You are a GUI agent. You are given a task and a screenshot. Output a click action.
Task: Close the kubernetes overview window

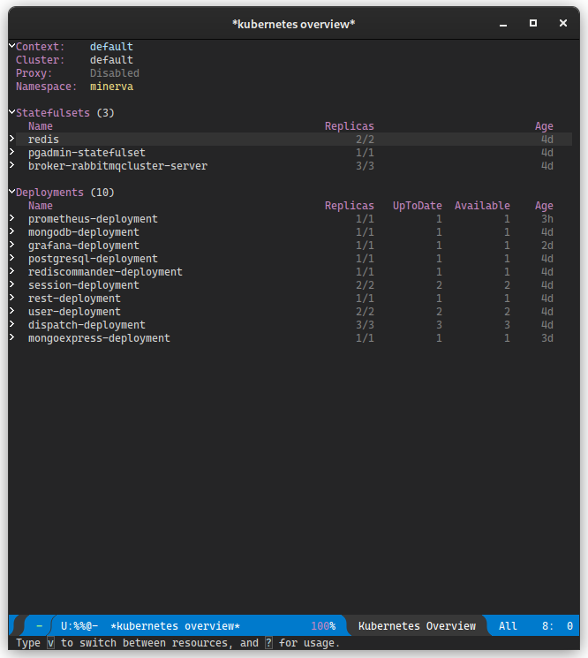[563, 23]
